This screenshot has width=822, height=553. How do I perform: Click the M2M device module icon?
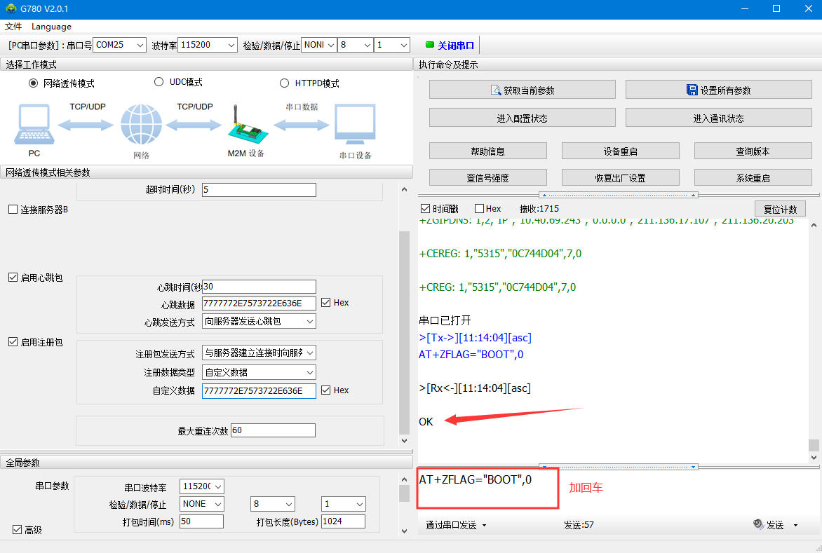pos(245,125)
